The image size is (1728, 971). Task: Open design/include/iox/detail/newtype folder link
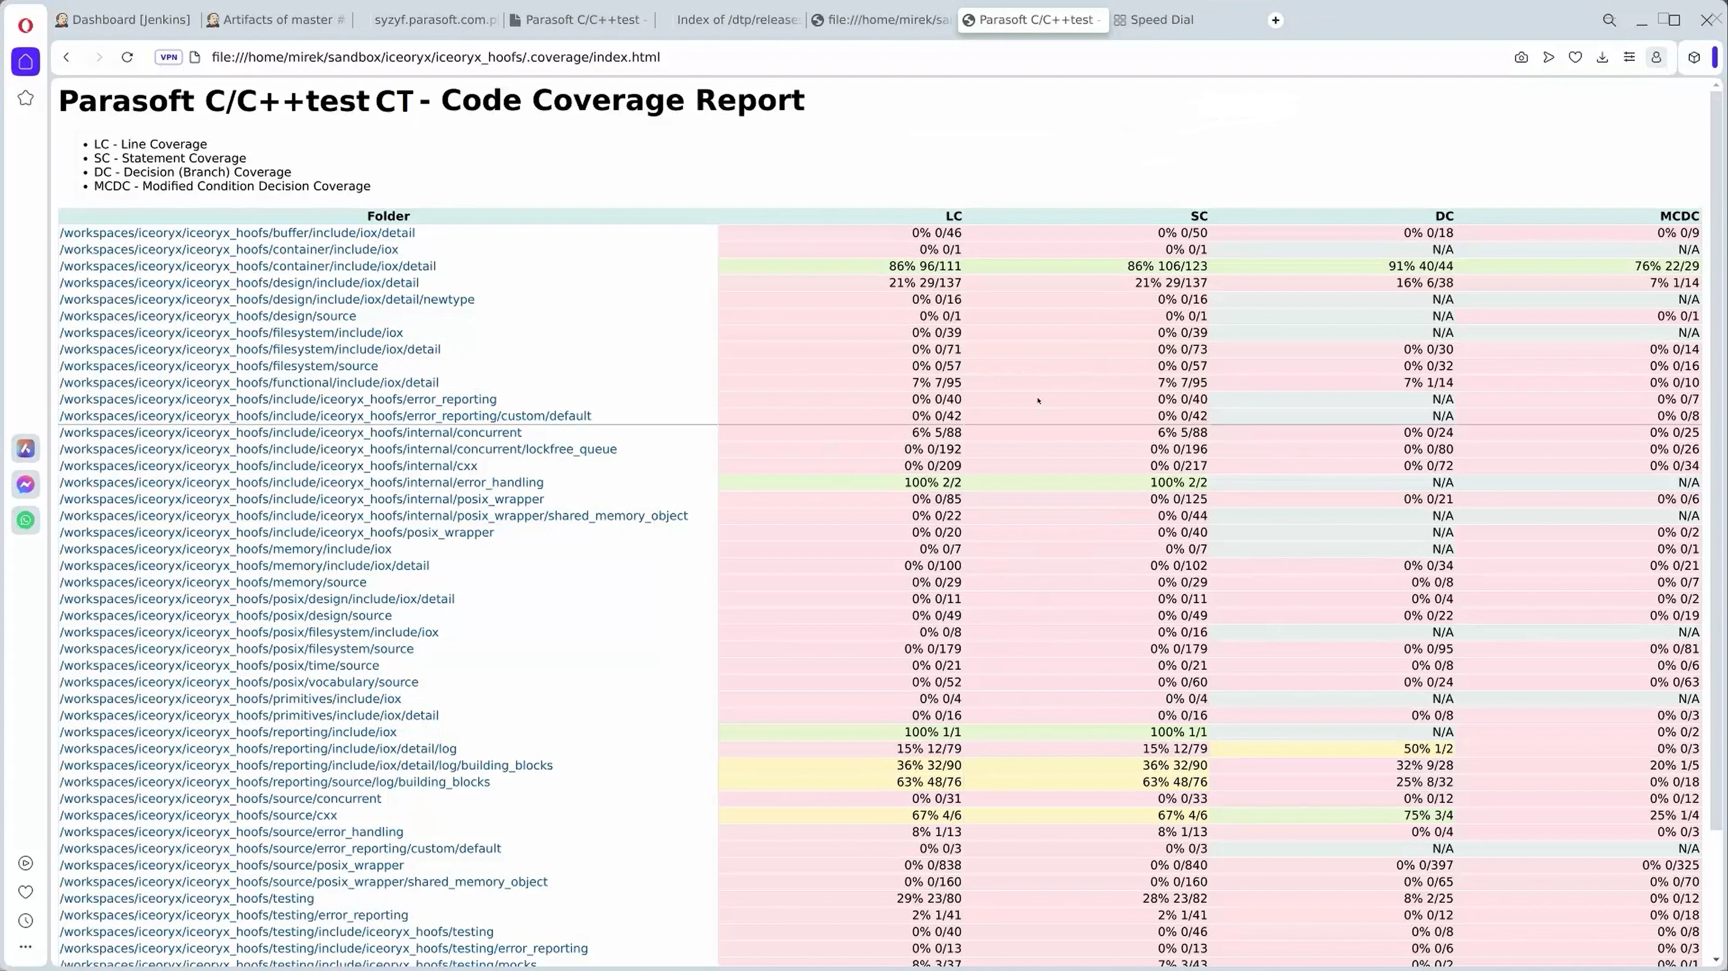pos(267,299)
